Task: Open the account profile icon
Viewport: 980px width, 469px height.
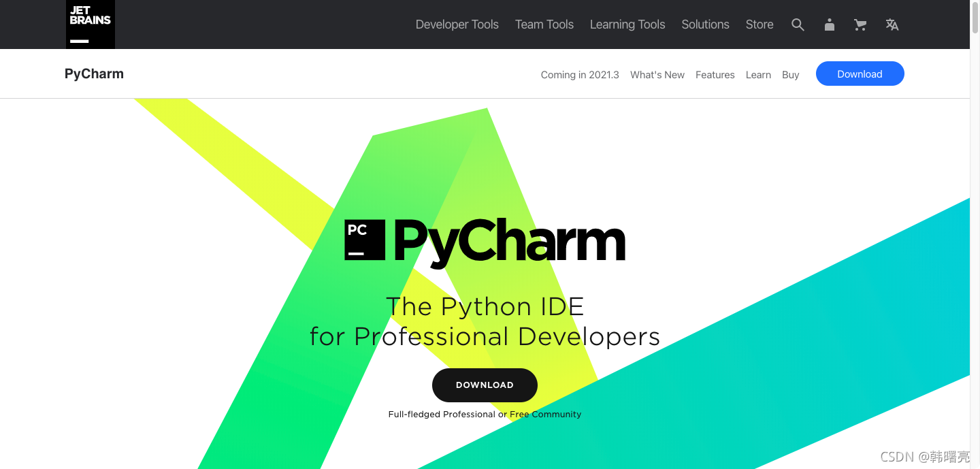Action: (829, 25)
